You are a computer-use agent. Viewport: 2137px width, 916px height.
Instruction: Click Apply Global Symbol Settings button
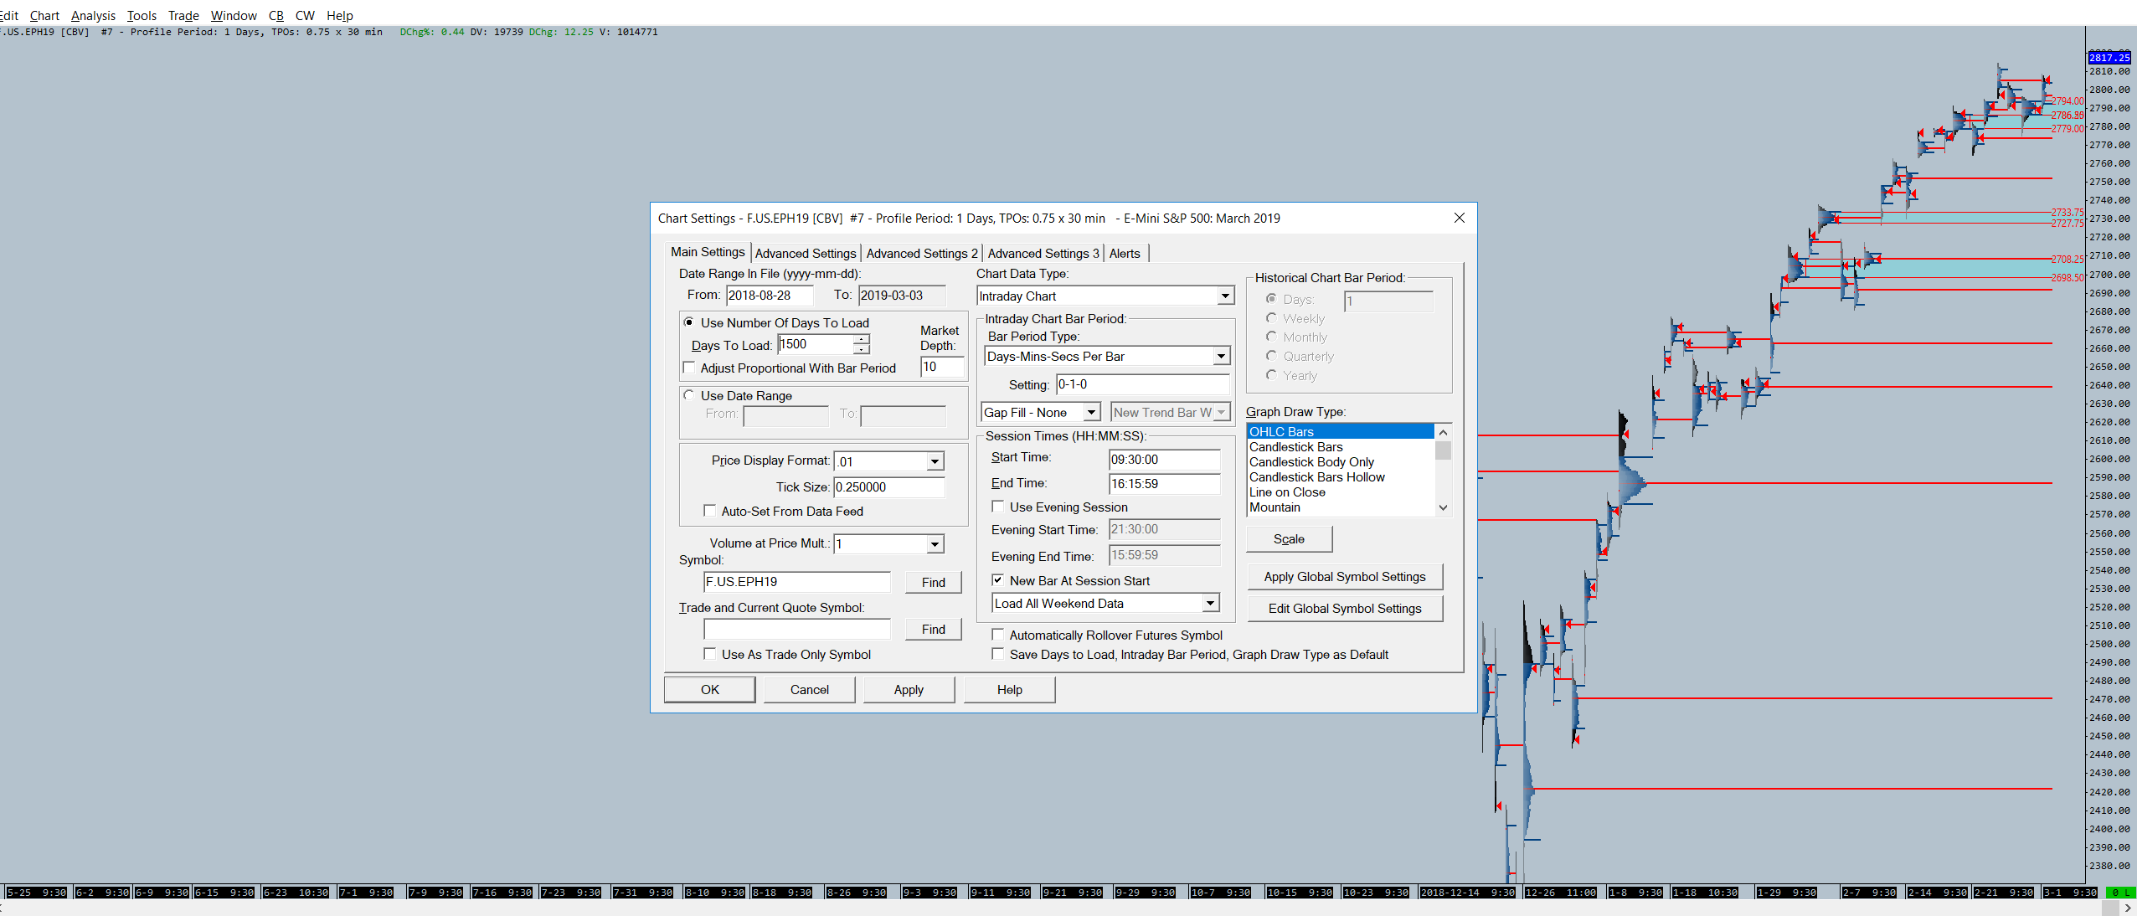click(1344, 577)
